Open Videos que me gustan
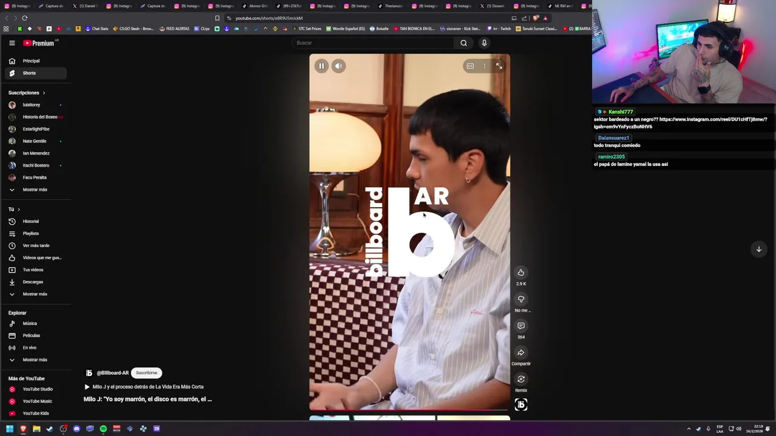The image size is (776, 436). pos(36,258)
